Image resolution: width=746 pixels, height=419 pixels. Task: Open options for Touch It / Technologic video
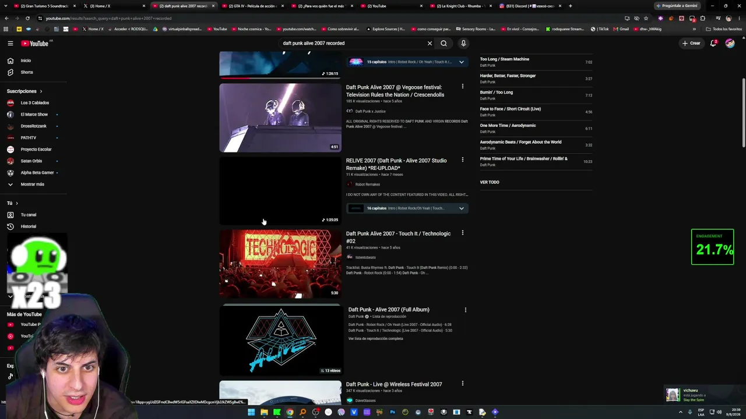click(463, 233)
